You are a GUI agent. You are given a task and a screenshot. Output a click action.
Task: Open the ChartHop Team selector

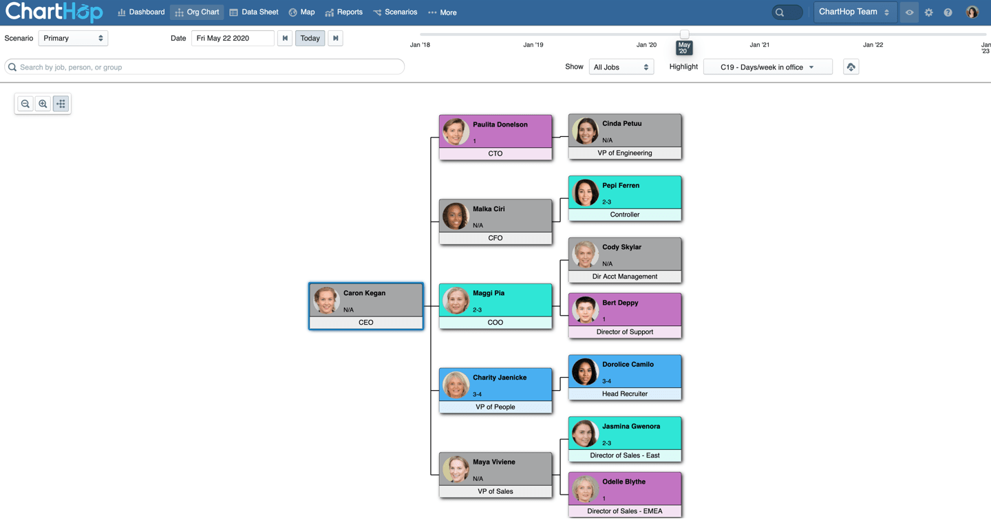tap(853, 12)
